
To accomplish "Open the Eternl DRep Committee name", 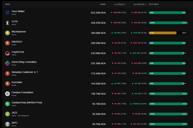I will tap(24, 62).
